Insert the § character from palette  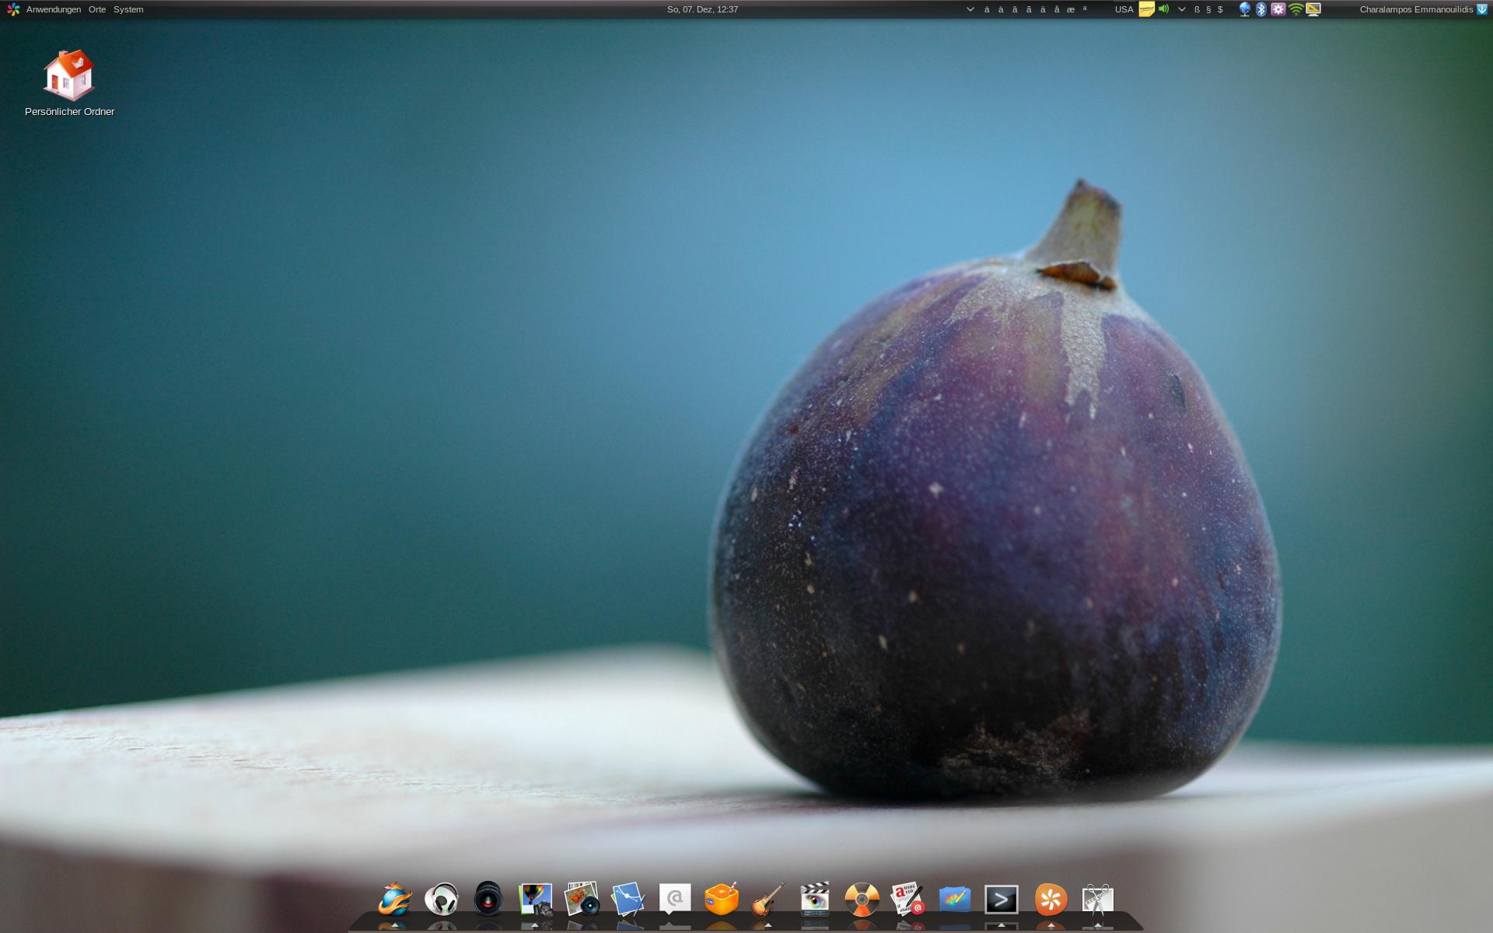click(1208, 9)
